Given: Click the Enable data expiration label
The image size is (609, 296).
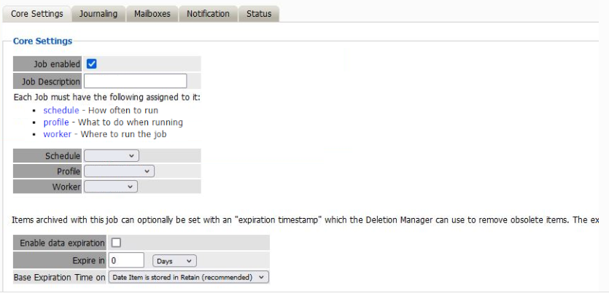Looking at the screenshot, I should pos(62,243).
